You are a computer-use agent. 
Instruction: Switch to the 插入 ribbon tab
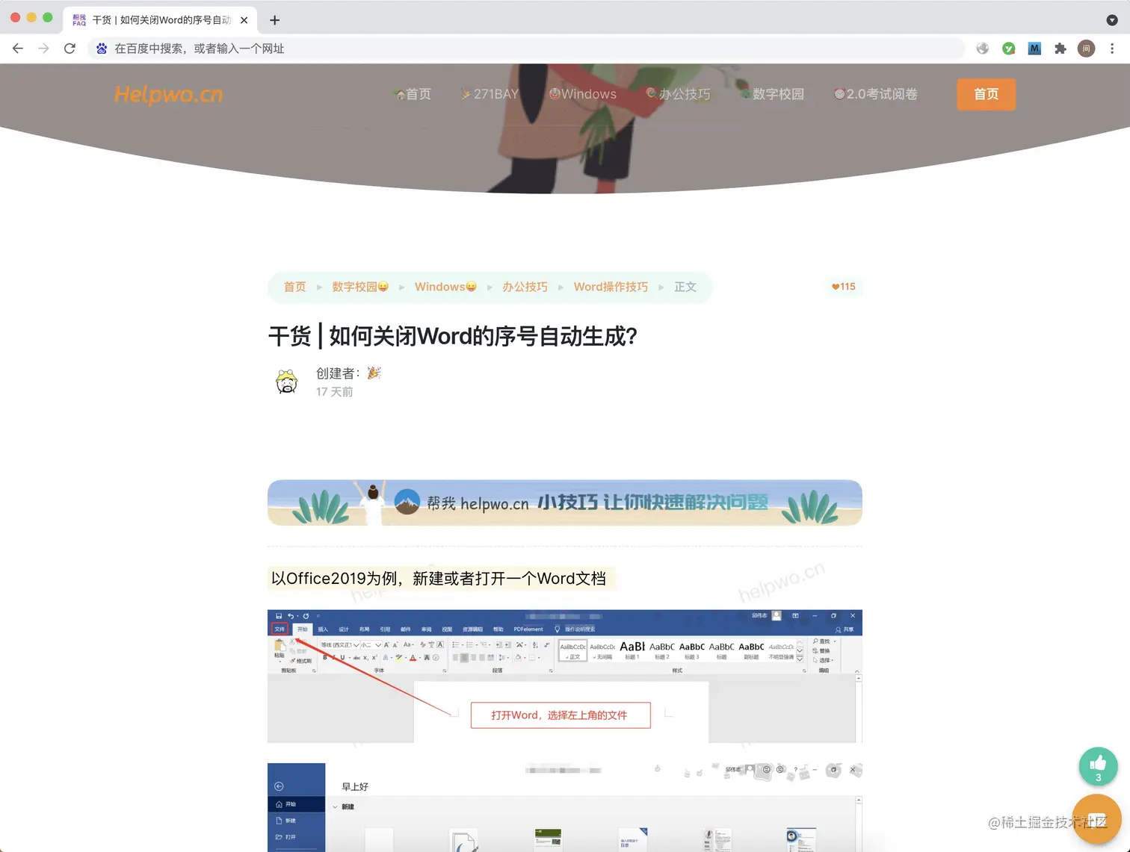click(x=324, y=629)
